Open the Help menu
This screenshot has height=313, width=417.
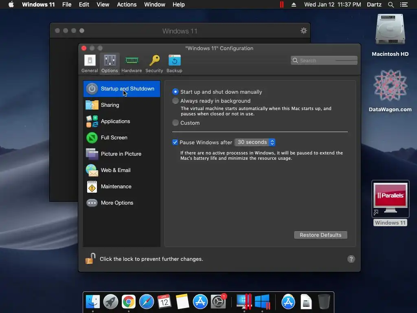(178, 4)
